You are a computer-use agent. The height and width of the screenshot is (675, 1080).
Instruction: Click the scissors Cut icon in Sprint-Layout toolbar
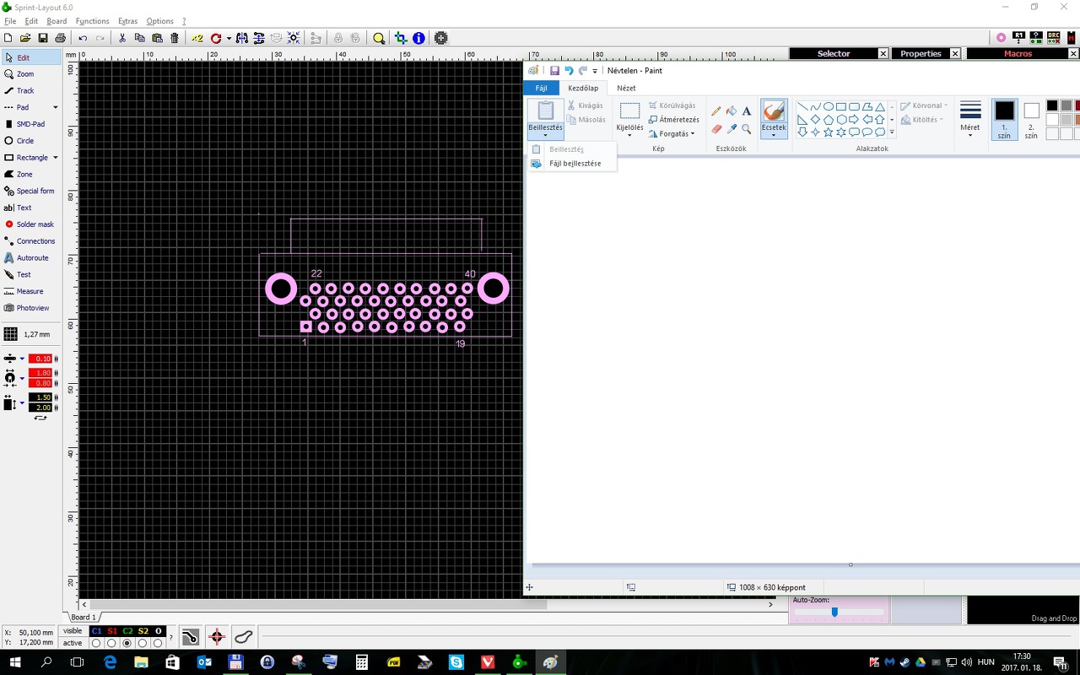[122, 38]
